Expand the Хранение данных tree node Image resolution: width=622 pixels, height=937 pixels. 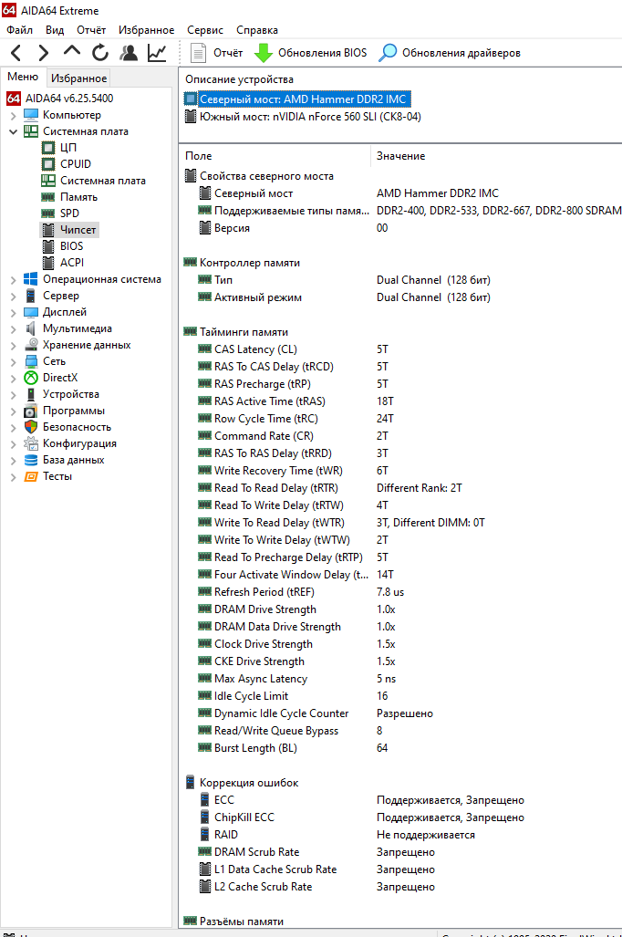[x=13, y=345]
